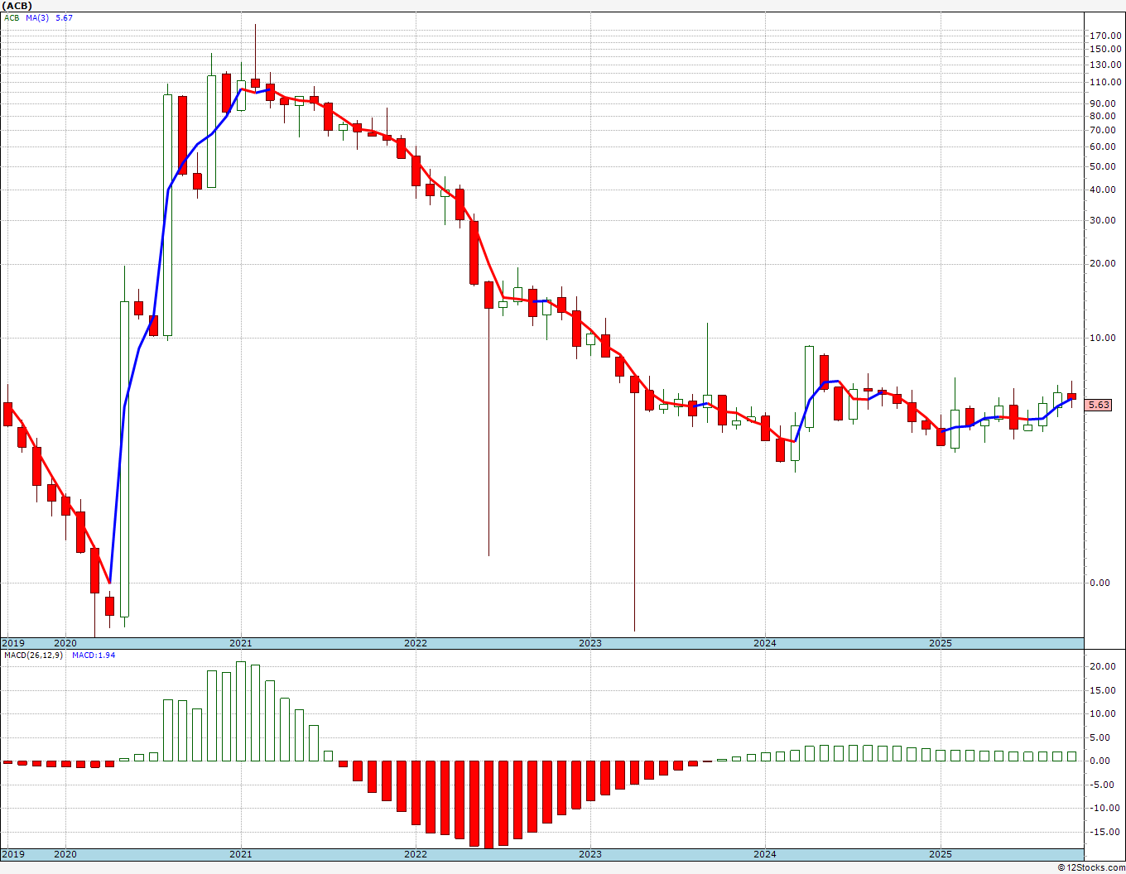This screenshot has width=1126, height=874.
Task: Click 2020 on the price chart timeline
Action: pos(65,643)
